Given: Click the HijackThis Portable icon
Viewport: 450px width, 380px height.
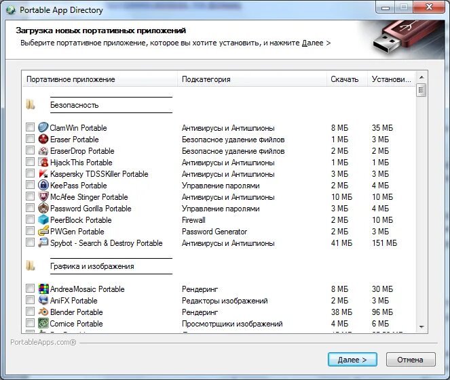Looking at the screenshot, I should click(x=43, y=162).
